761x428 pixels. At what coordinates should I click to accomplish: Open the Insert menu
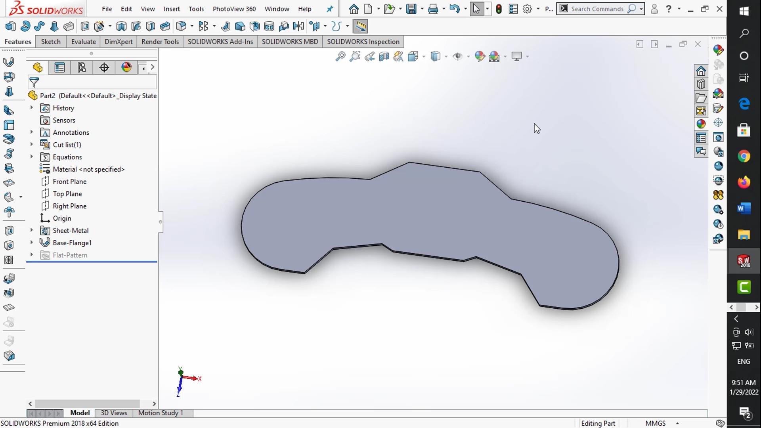coord(172,9)
